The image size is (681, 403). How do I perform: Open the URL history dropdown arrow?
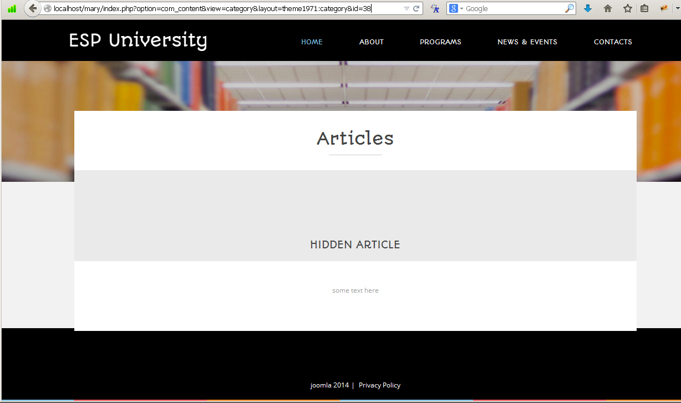(406, 9)
